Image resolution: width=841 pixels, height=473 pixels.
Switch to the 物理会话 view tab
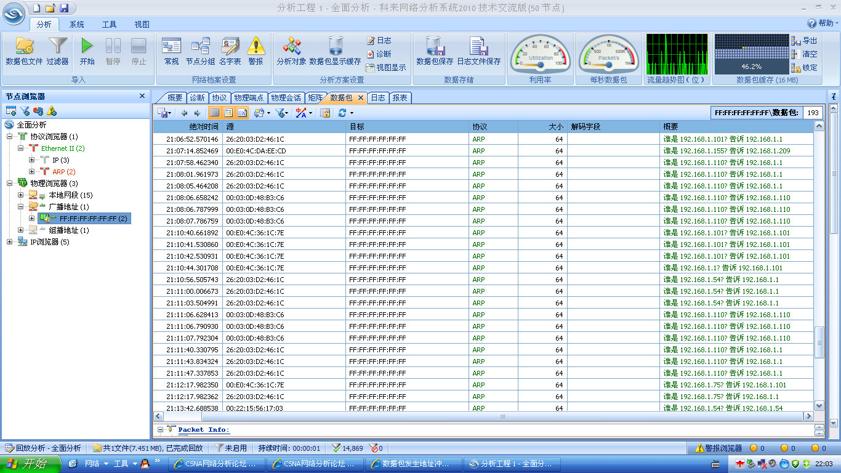(x=286, y=98)
